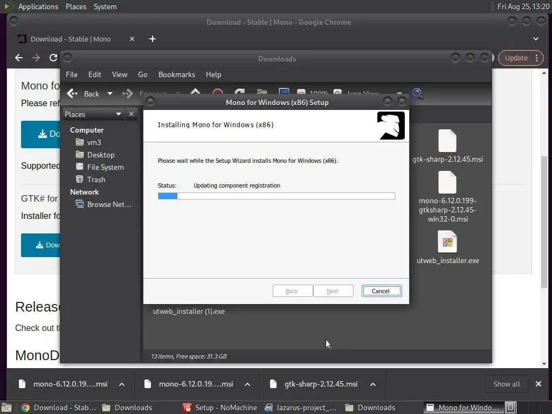Open a new Chrome tab with plus
The width and height of the screenshot is (552, 414).
(153, 39)
